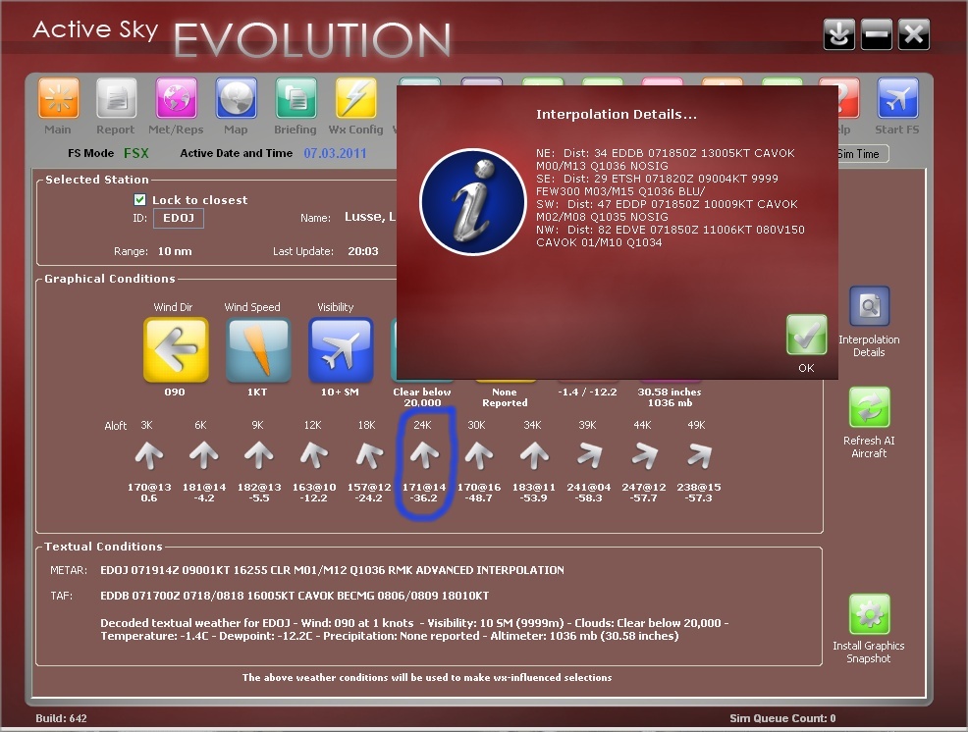This screenshot has width=968, height=732.
Task: Click the Install Graphics Snapshot gear icon
Action: tap(869, 614)
